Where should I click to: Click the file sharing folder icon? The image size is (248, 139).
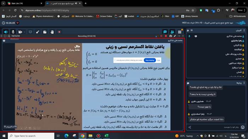pos(45,32)
